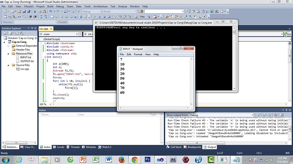
Task: Click the Undo arrow icon
Action: coord(51,11)
